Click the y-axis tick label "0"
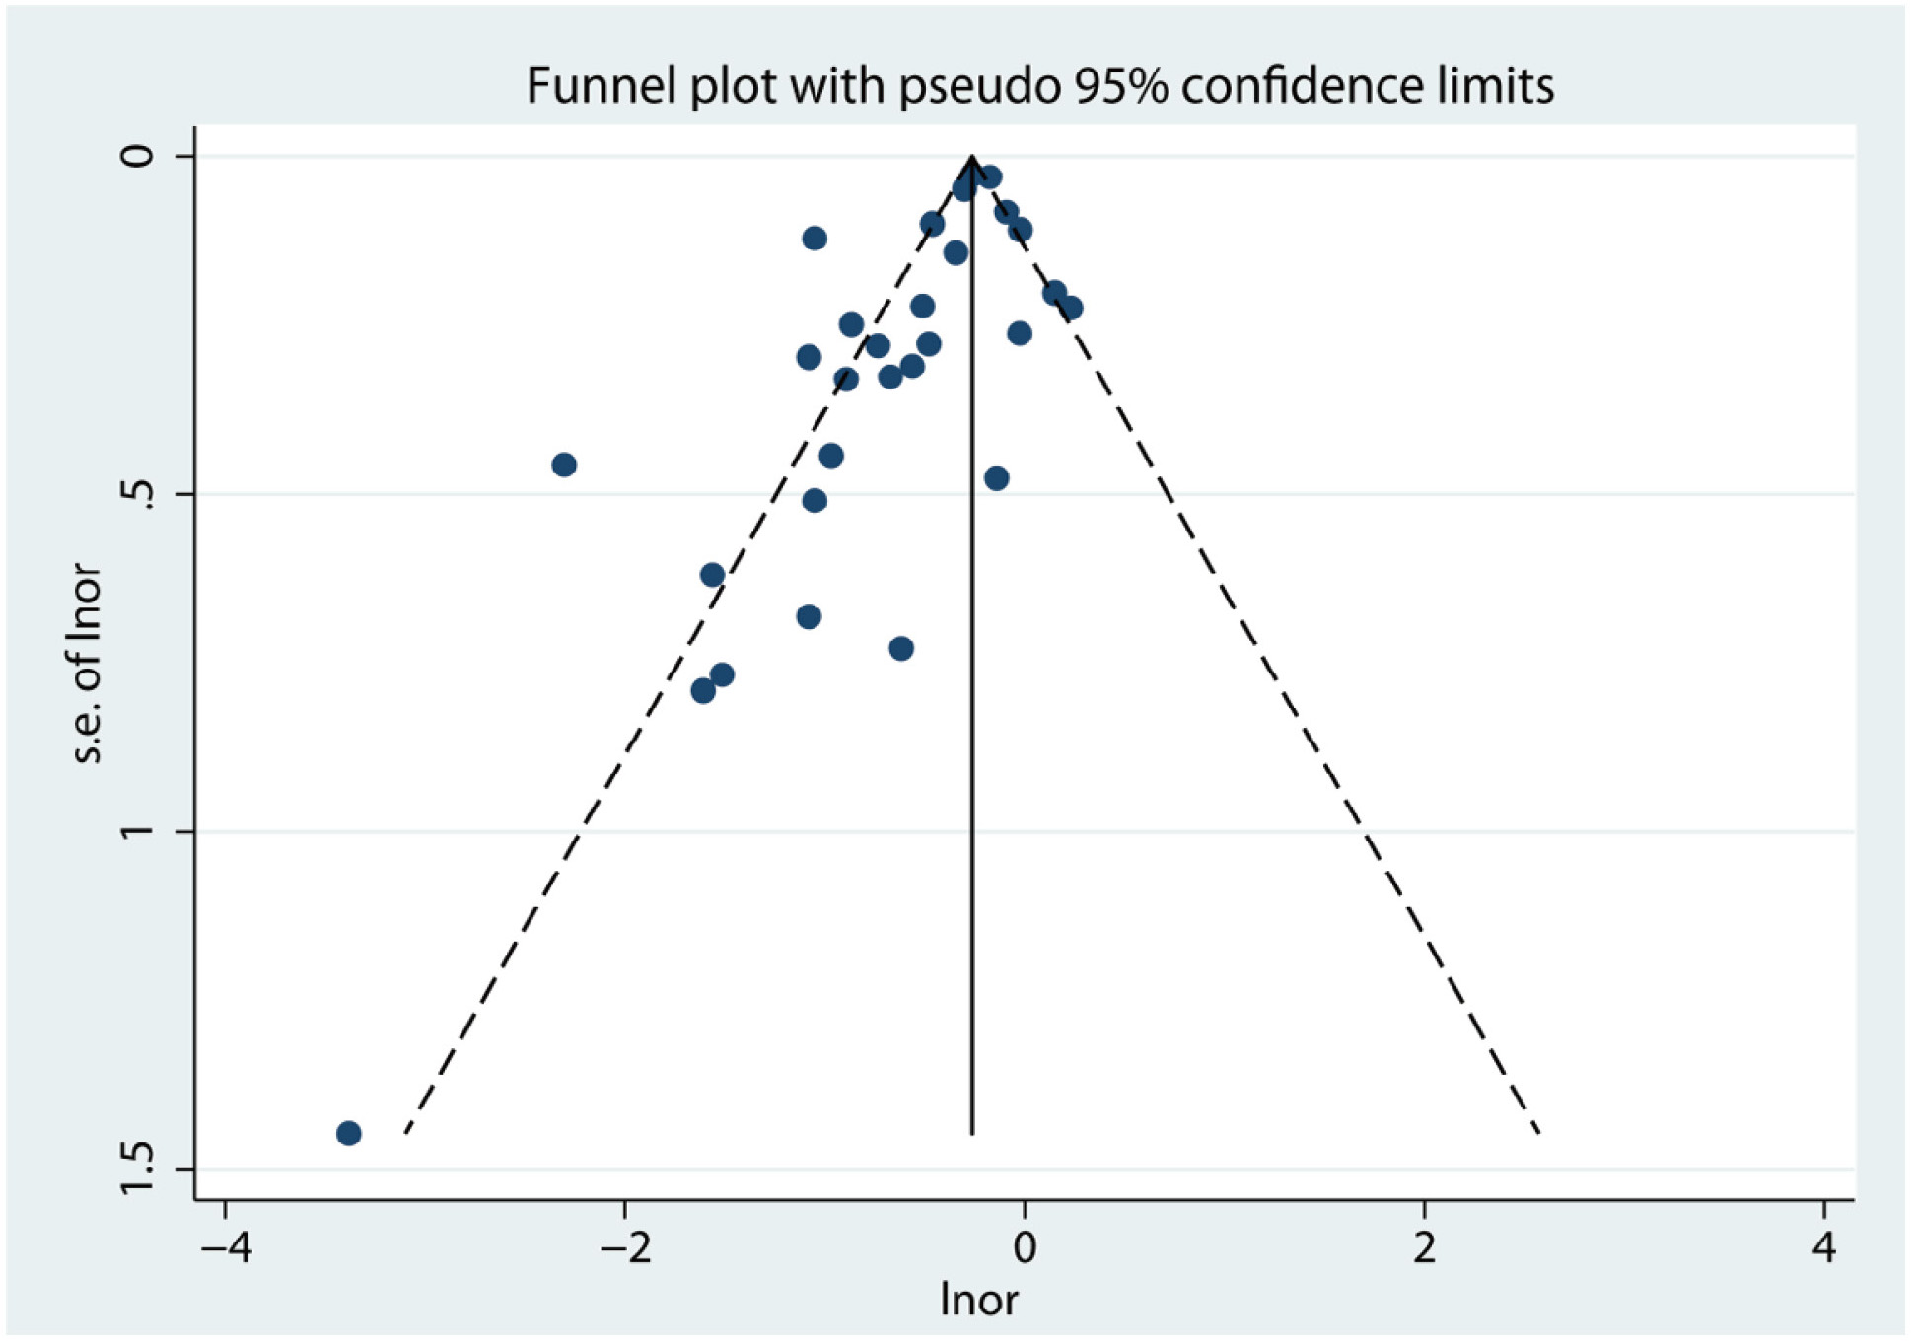 coord(139,156)
